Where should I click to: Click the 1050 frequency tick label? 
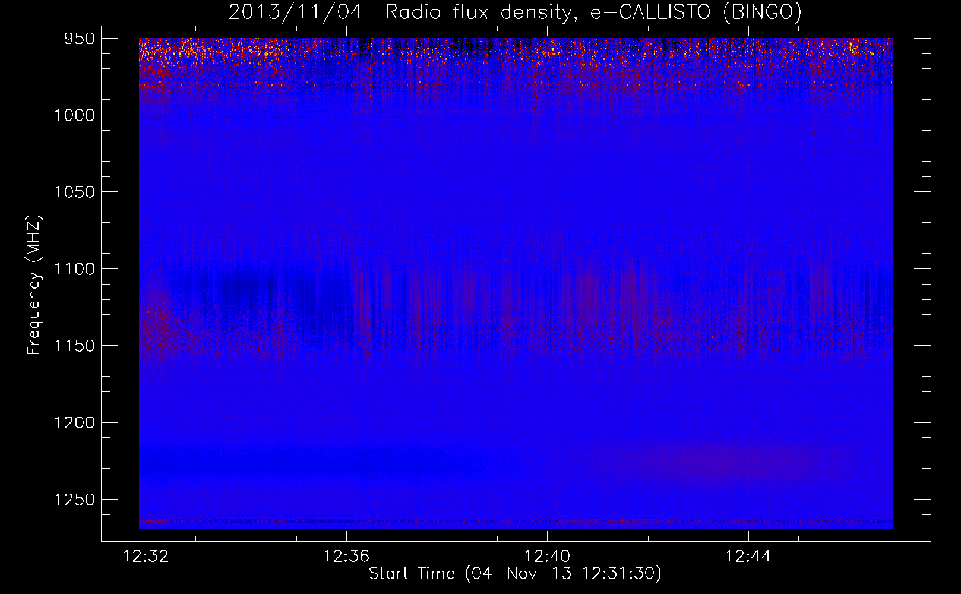coord(75,192)
